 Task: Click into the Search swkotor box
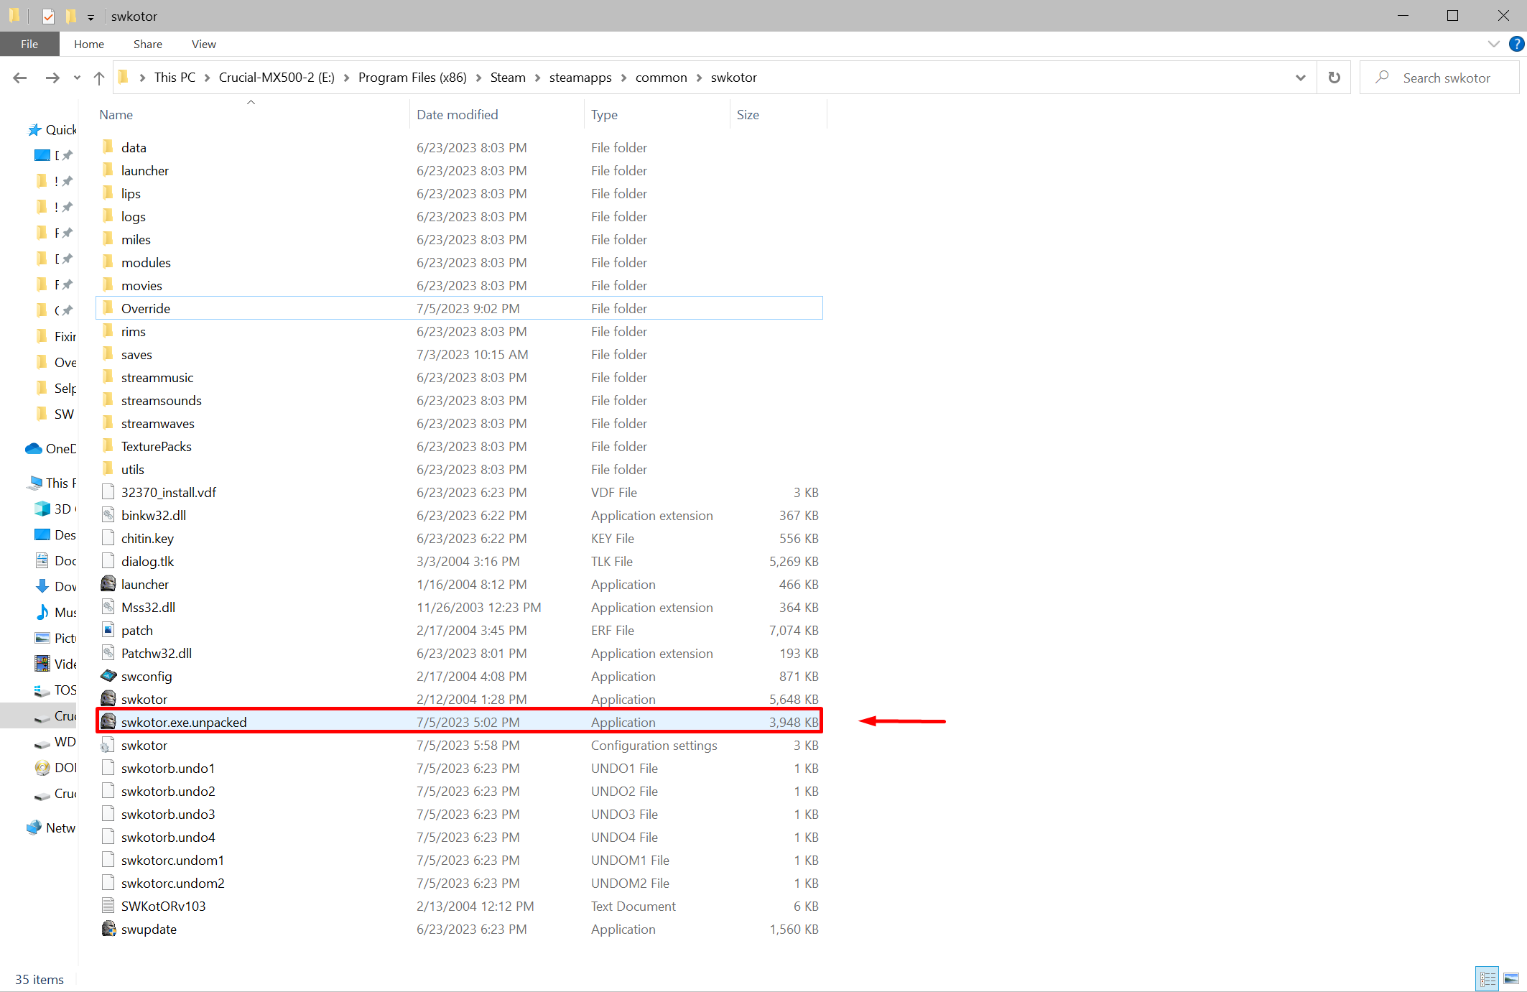click(1446, 78)
